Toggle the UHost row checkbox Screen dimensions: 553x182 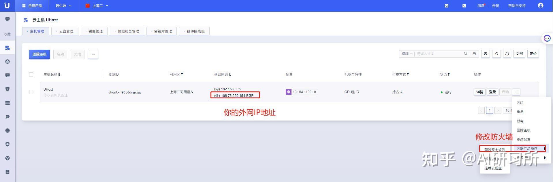[x=31, y=92]
